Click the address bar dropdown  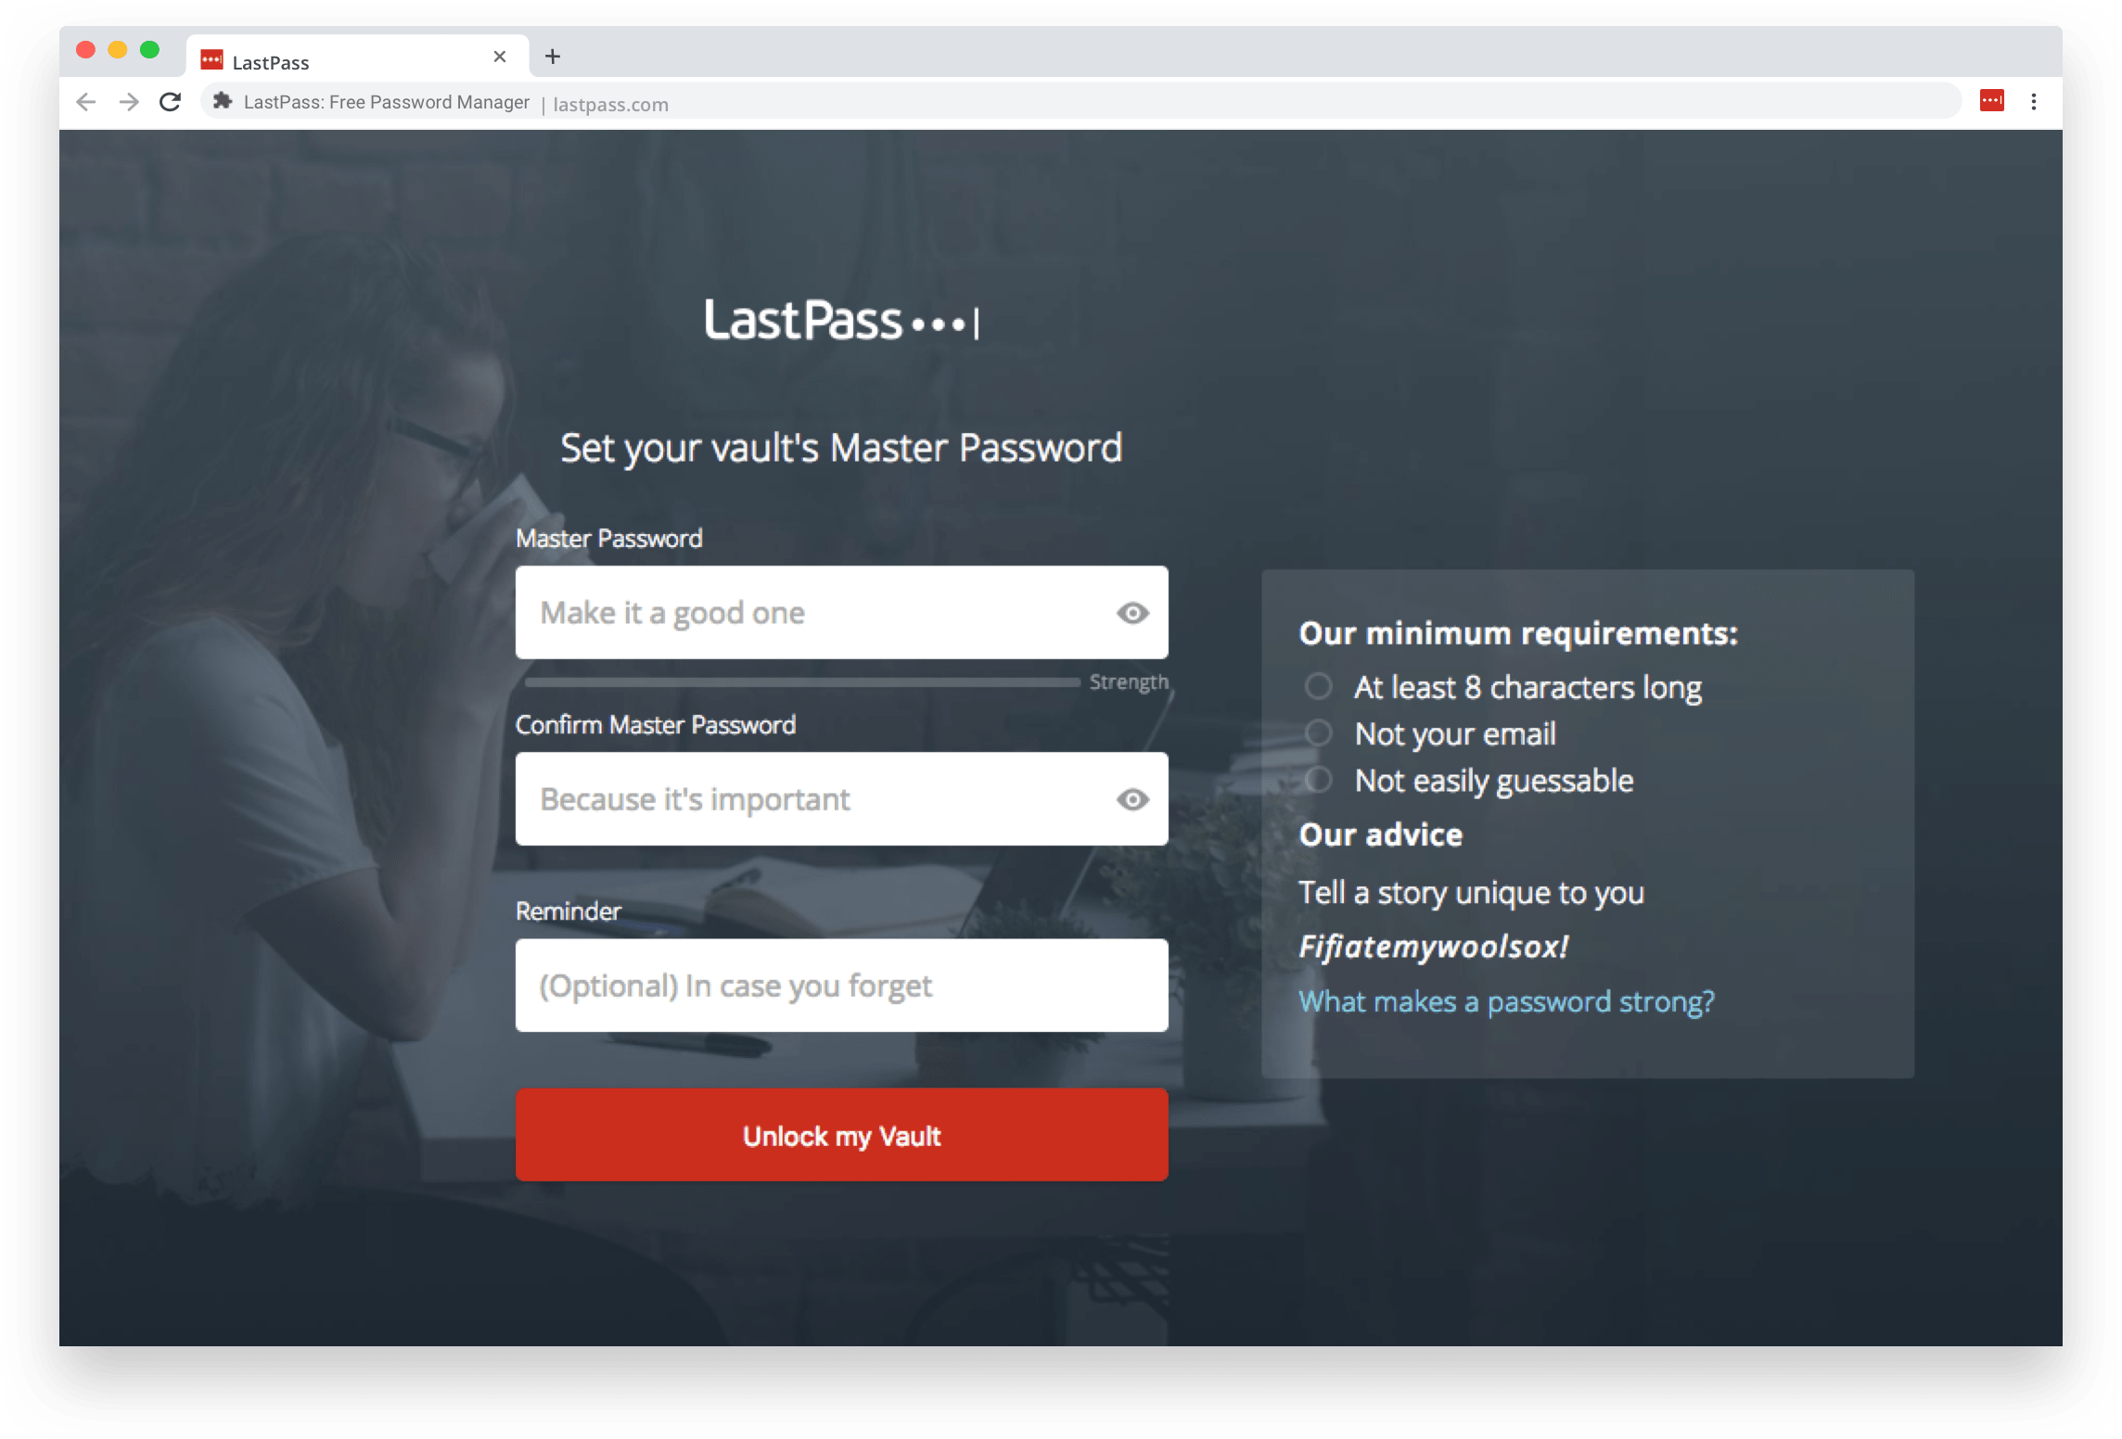pos(1060,101)
